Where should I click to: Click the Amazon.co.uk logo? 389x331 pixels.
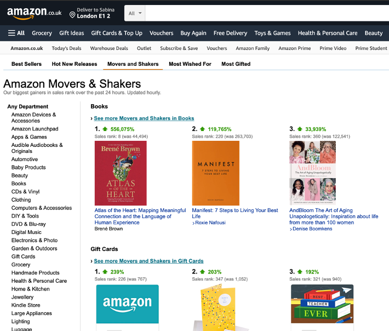click(34, 13)
